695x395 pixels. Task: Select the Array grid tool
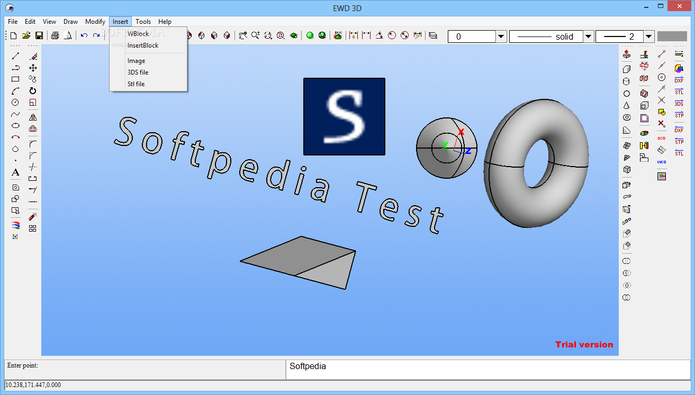(33, 228)
